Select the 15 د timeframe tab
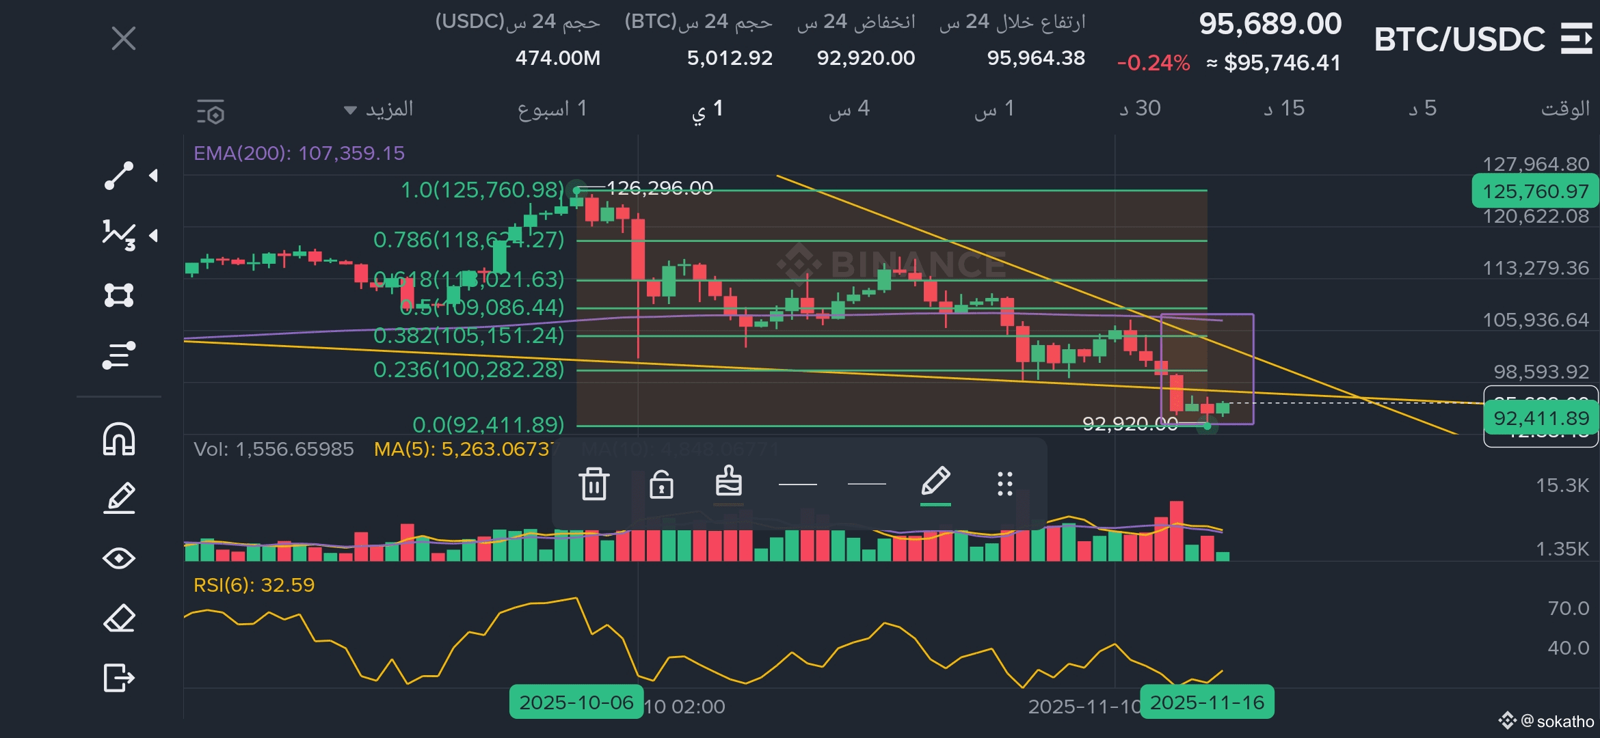The height and width of the screenshot is (738, 1600). tap(1283, 109)
